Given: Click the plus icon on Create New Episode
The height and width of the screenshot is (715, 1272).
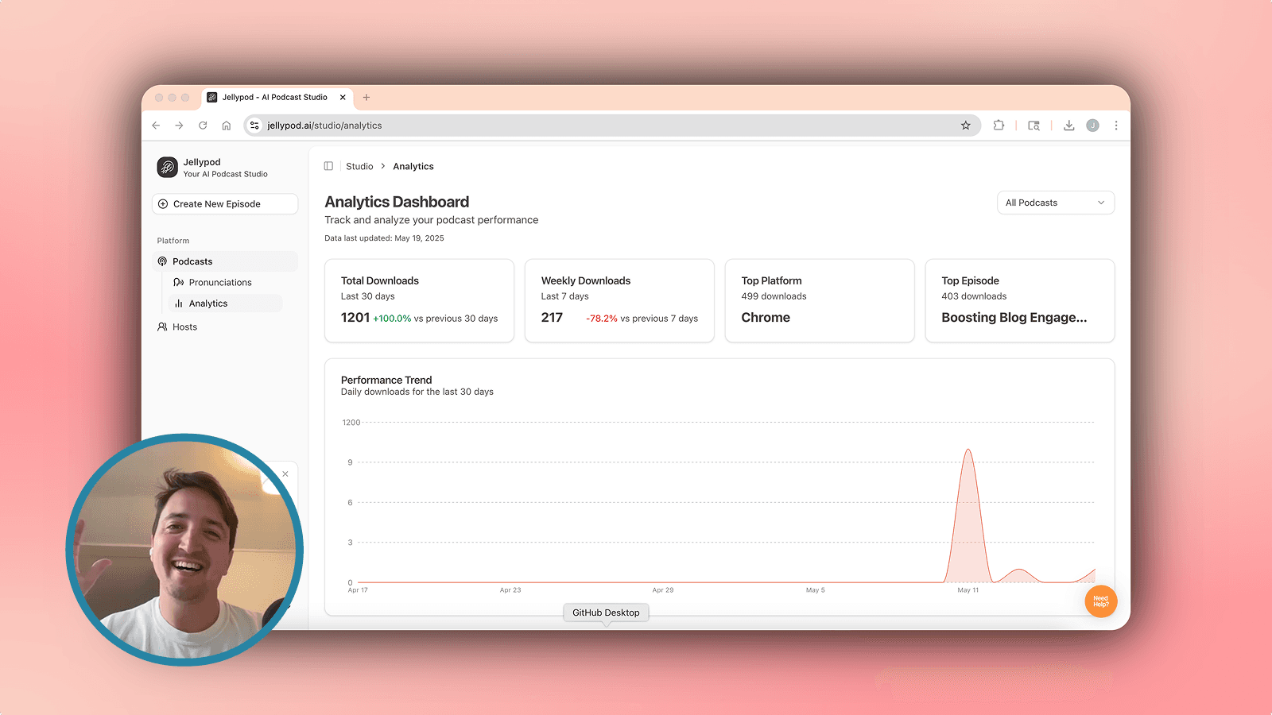Looking at the screenshot, I should pyautogui.click(x=163, y=204).
